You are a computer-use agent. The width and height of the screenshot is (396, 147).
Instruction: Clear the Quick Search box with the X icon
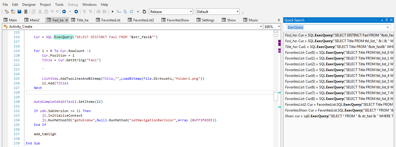(388, 27)
